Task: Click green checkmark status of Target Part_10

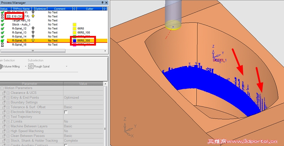Action: (2, 20)
